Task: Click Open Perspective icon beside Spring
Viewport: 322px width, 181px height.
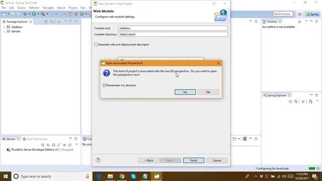Action: click(300, 14)
